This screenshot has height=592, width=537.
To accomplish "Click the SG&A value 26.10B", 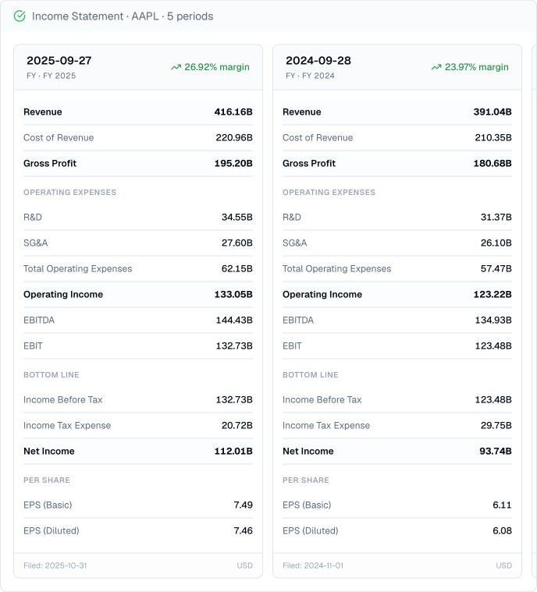I will tap(496, 243).
